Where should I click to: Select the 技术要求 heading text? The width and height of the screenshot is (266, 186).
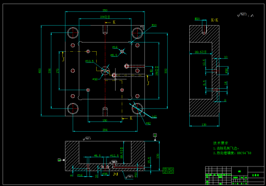pyautogui.click(x=220, y=143)
